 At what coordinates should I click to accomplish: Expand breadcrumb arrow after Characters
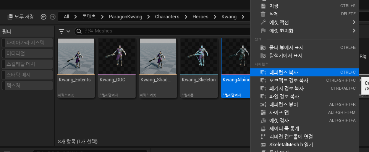186,17
